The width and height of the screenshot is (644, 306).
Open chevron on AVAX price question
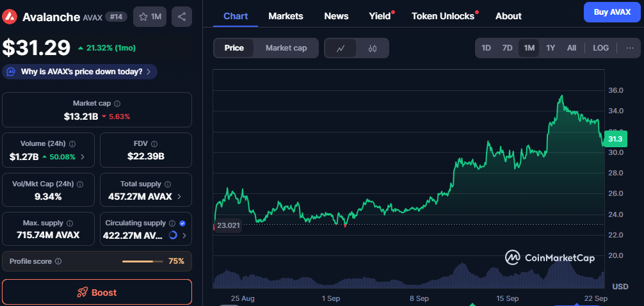coord(149,72)
